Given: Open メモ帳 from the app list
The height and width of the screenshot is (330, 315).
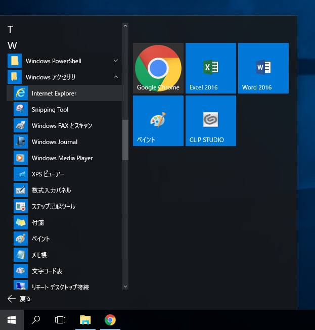Looking at the screenshot, I should (x=39, y=255).
